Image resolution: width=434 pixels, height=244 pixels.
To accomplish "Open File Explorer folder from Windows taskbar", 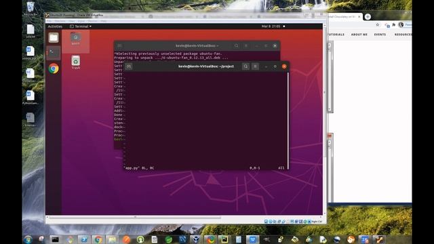I will (x=112, y=239).
